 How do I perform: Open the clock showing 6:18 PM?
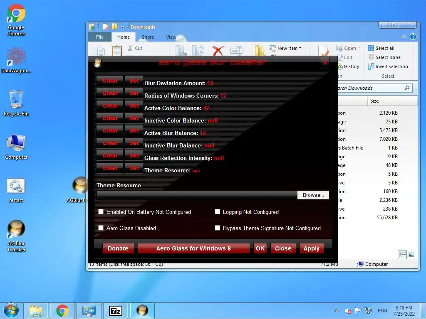404,311
